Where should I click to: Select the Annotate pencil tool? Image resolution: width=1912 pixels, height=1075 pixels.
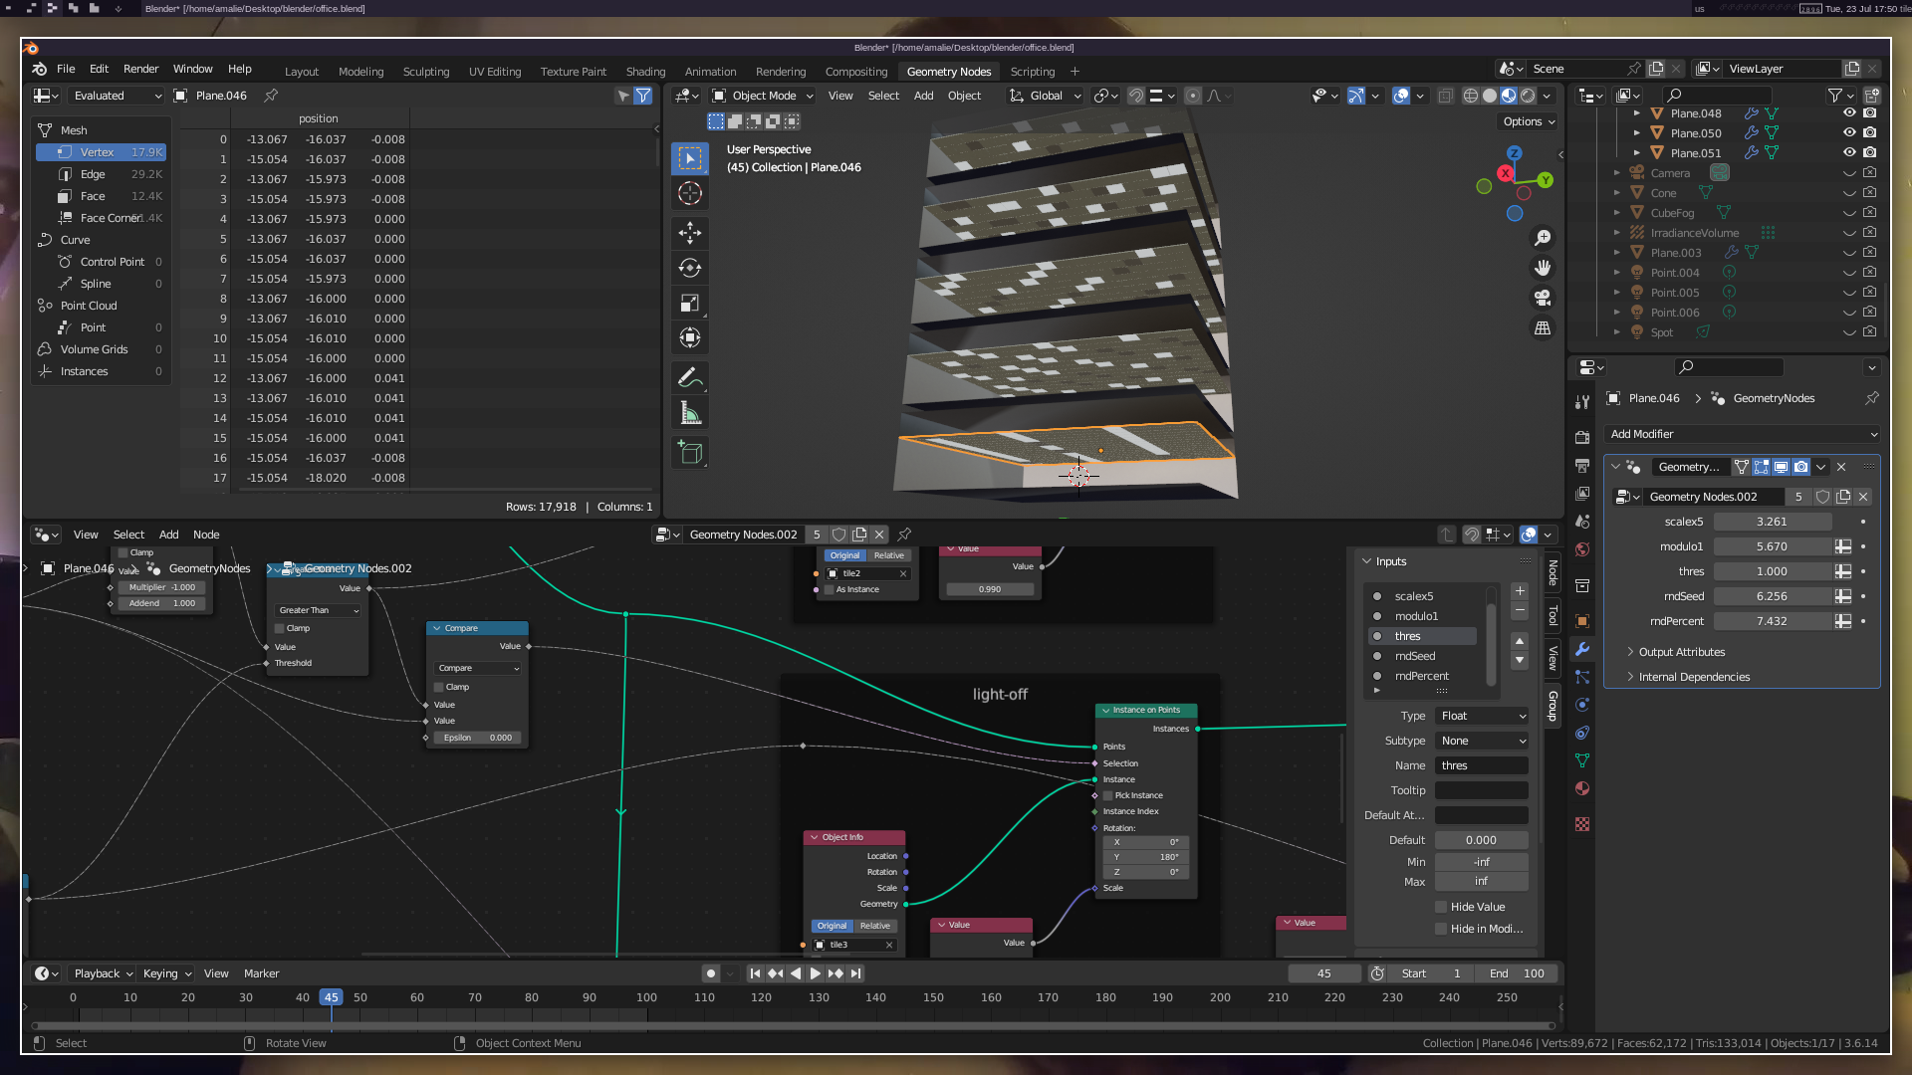690,378
